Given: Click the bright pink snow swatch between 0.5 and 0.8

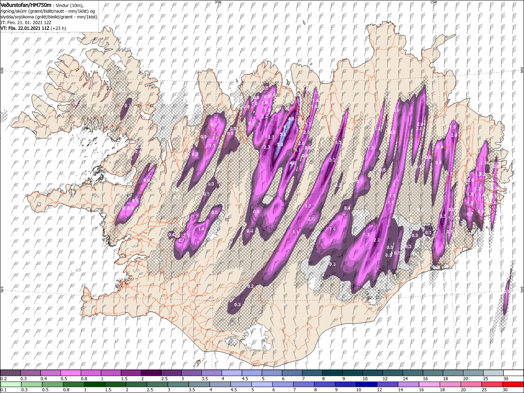Looking at the screenshot, I should pos(71,373).
